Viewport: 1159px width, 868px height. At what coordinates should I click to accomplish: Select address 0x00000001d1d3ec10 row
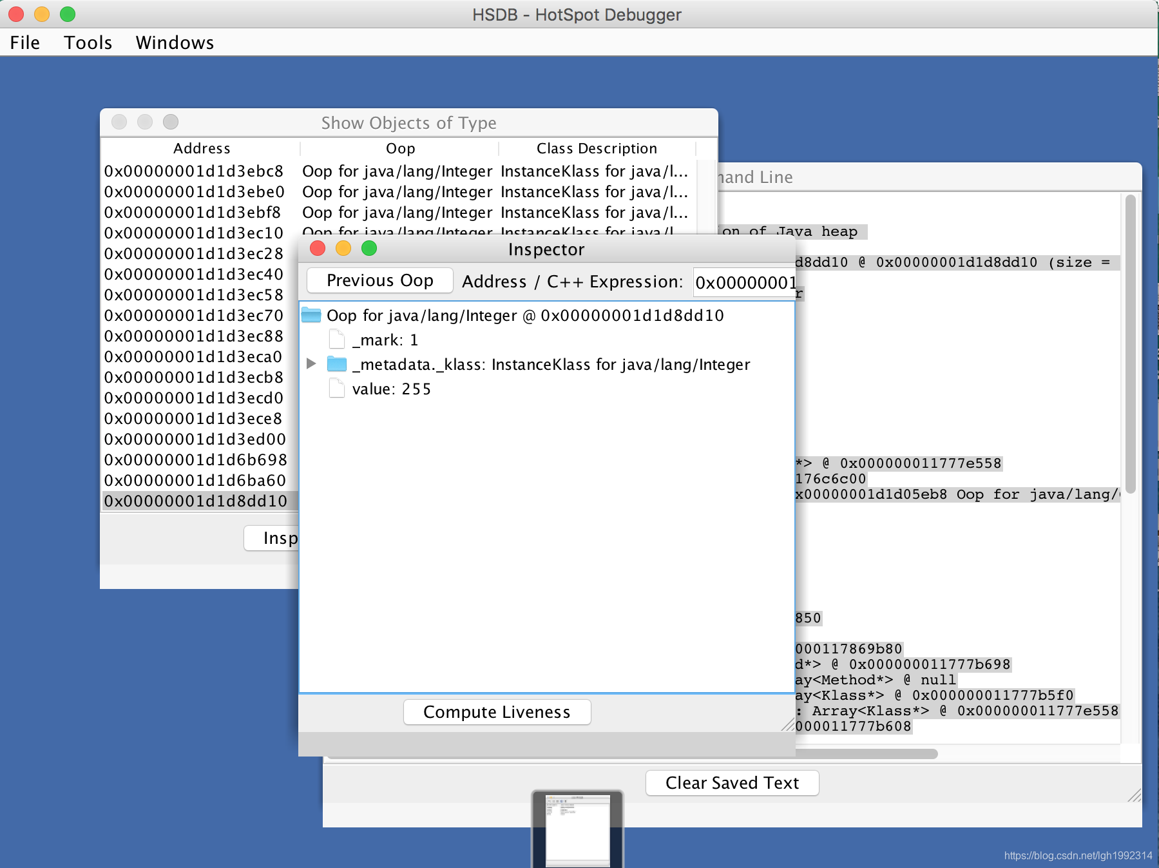pyautogui.click(x=194, y=233)
